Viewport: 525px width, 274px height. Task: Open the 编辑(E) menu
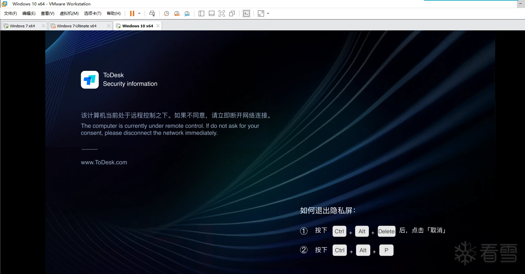pos(29,13)
